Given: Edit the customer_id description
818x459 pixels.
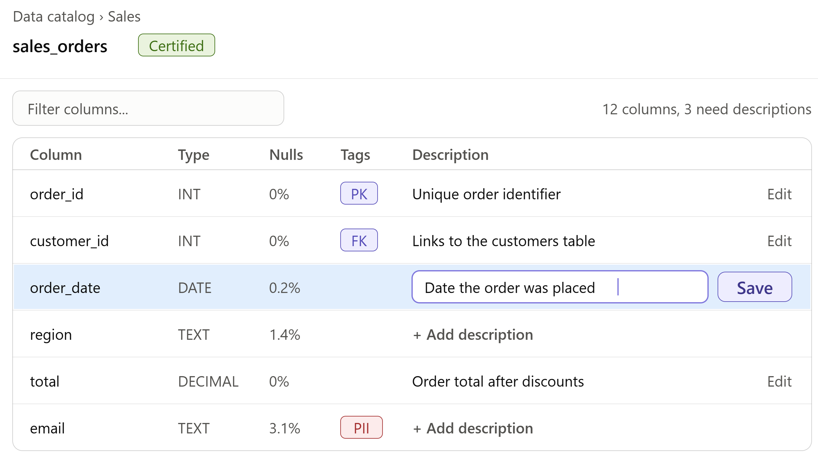Looking at the screenshot, I should point(779,241).
